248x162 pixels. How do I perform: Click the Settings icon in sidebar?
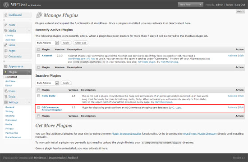point(6,102)
